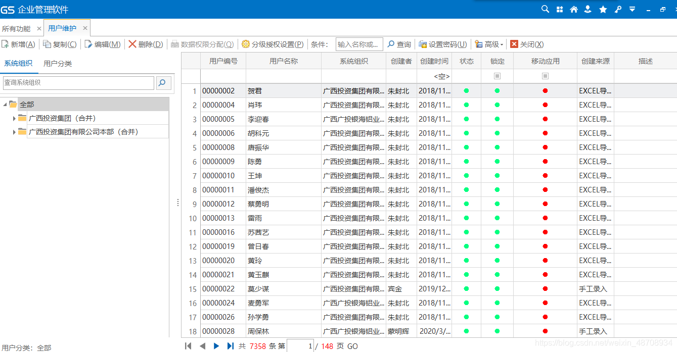Sort by 创建者 column header
This screenshot has height=352, width=677.
coord(401,61)
